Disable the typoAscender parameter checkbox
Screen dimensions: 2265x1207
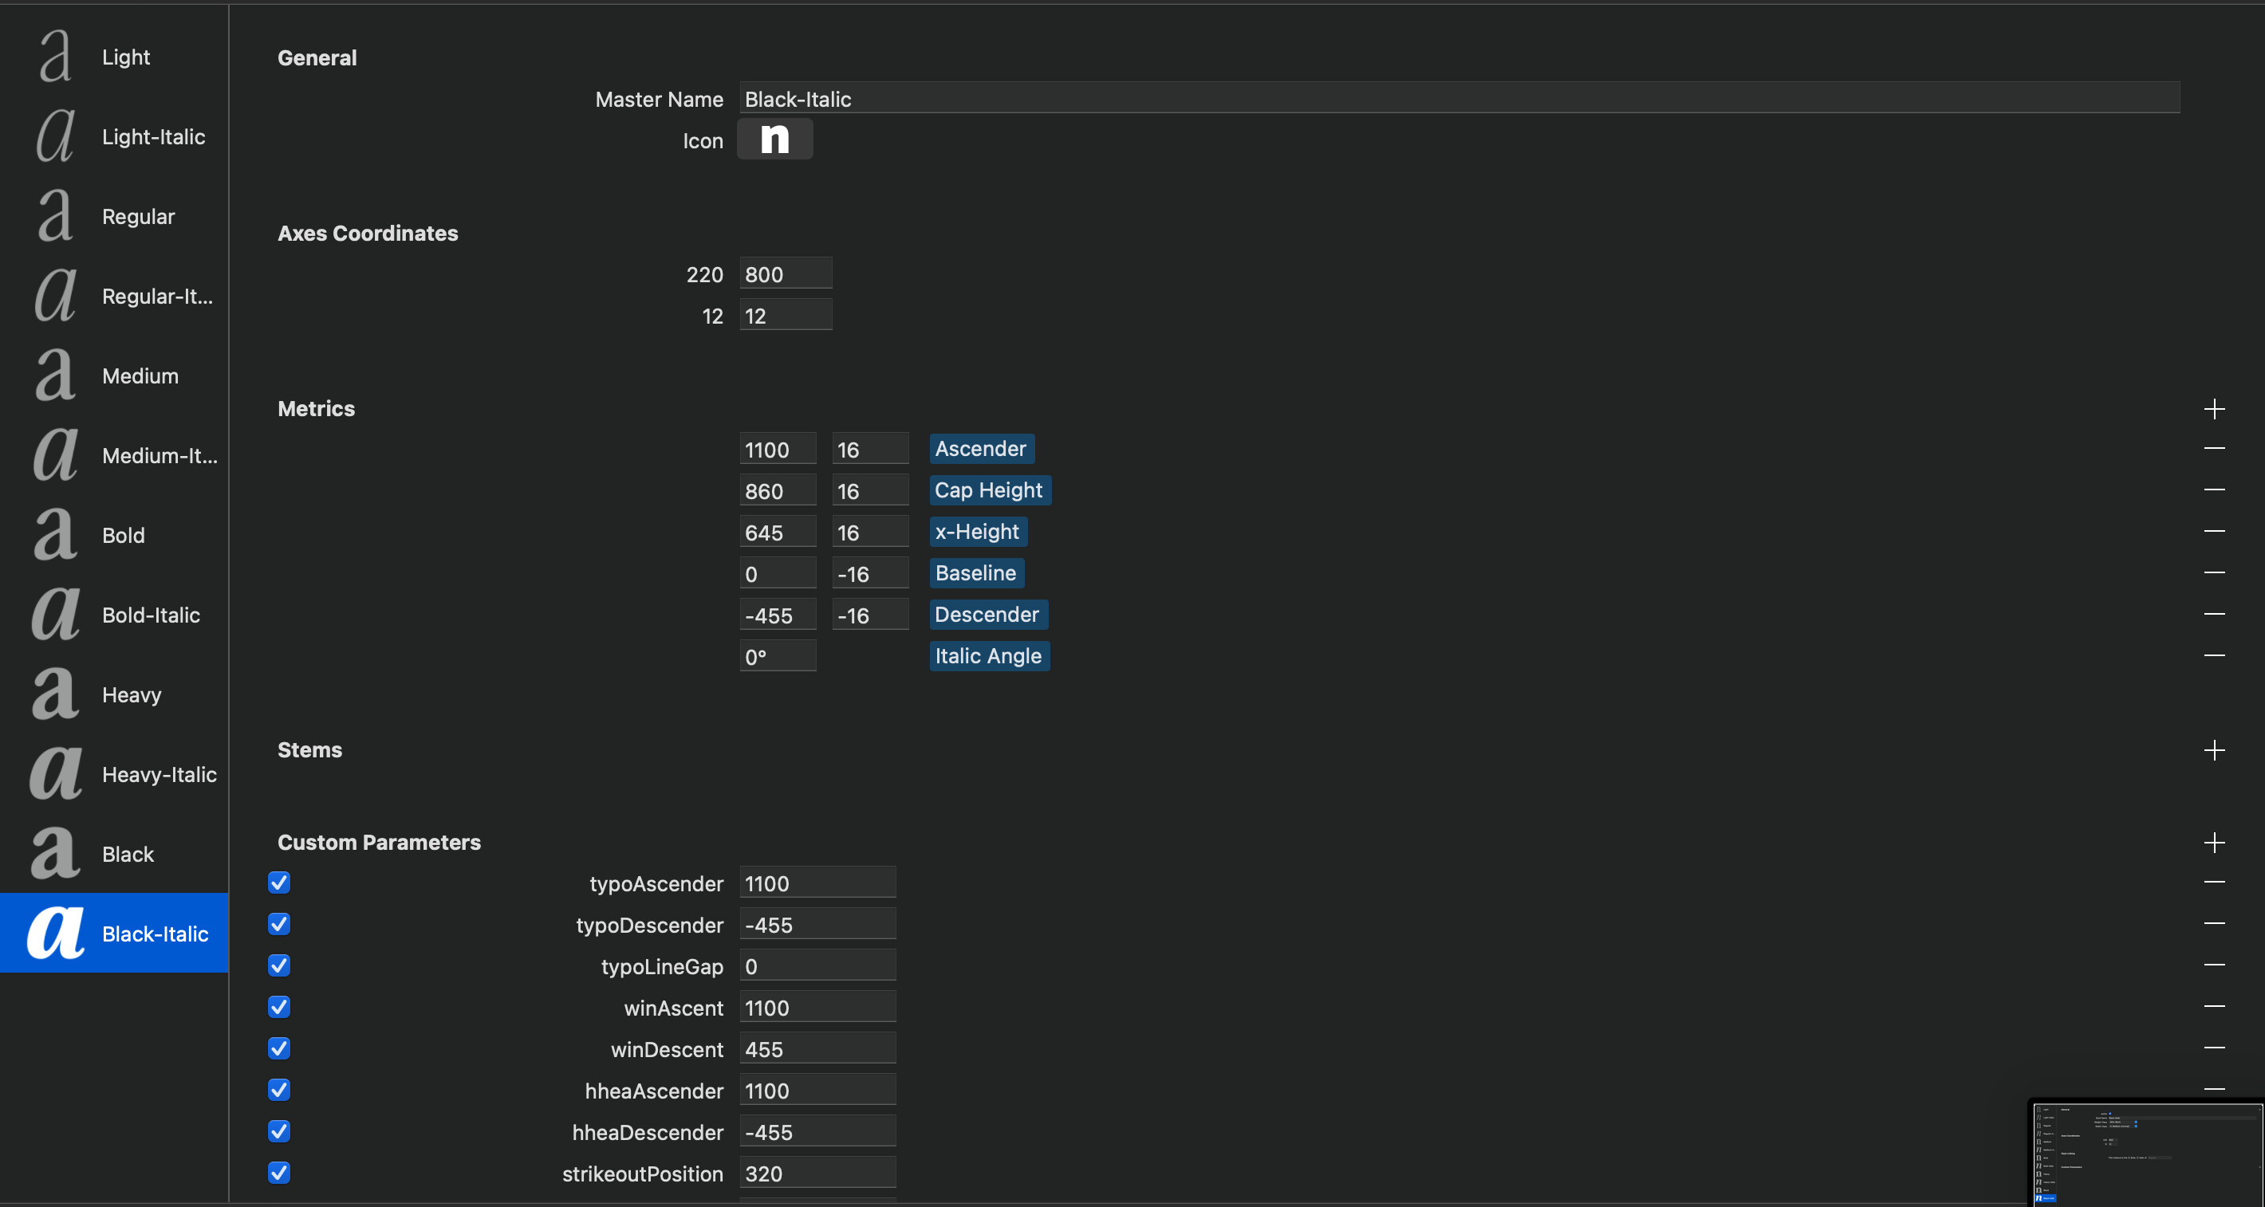[x=278, y=883]
